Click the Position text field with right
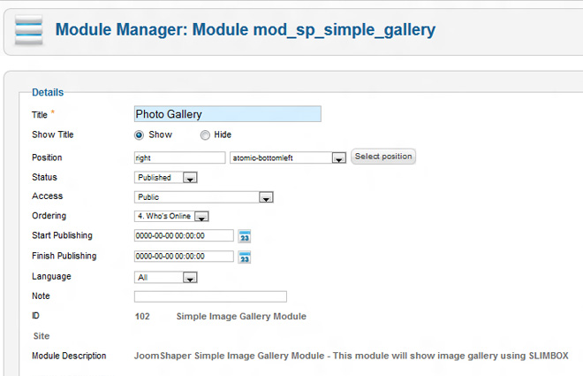The image size is (583, 376). pos(179,157)
